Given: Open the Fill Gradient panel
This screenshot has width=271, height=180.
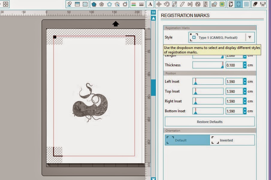Looking at the screenshot, I should point(77,4).
